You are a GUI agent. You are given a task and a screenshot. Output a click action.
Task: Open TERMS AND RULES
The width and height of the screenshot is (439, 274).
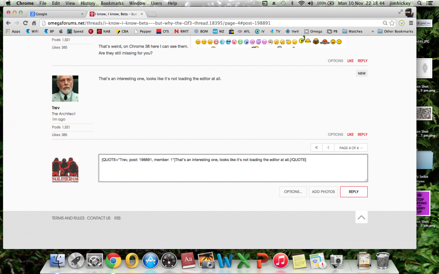click(x=68, y=218)
